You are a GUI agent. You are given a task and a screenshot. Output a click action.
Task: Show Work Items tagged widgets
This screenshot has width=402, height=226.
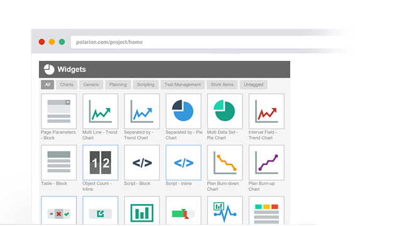pos(222,85)
